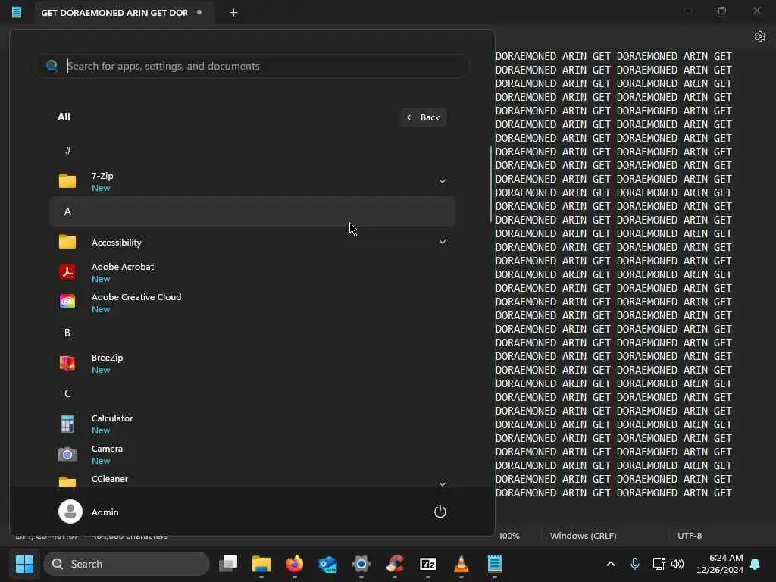Open CCleaner on the taskbar
776x582 pixels.
point(394,564)
